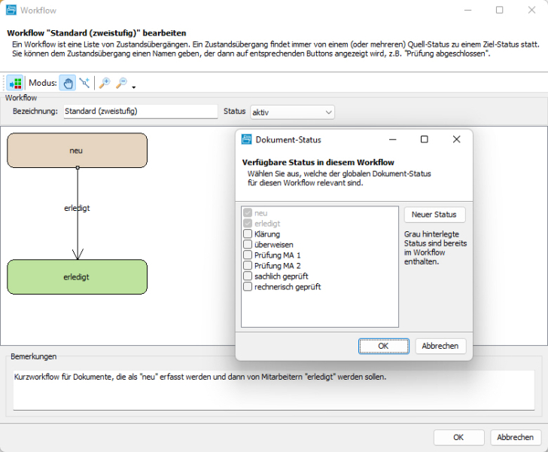Maximize the Dokument-Status dialog

pyautogui.click(x=425, y=139)
